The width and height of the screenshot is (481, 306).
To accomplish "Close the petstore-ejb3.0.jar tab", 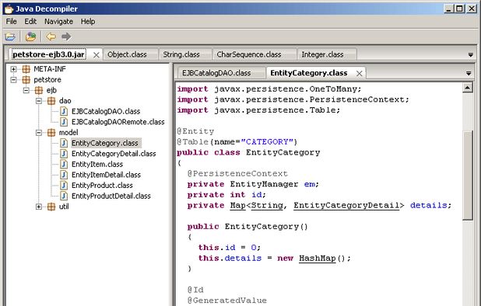I will 96,55.
